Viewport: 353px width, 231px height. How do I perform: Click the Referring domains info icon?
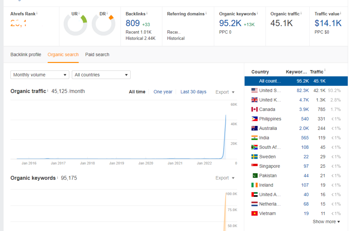[206, 13]
